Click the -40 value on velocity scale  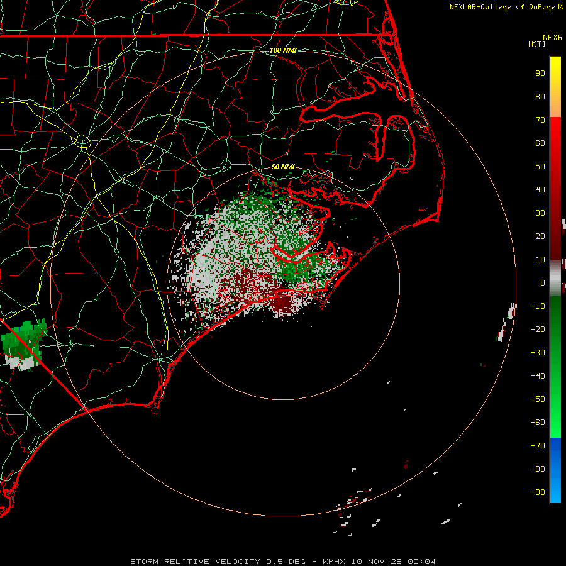point(538,376)
